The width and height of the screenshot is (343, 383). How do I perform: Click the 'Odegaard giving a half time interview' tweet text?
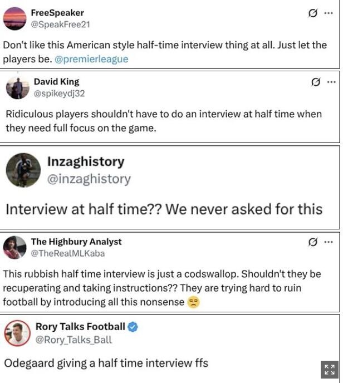coord(106,363)
